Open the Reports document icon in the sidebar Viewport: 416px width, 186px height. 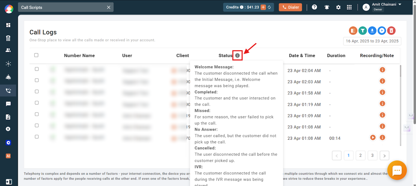coord(8,117)
